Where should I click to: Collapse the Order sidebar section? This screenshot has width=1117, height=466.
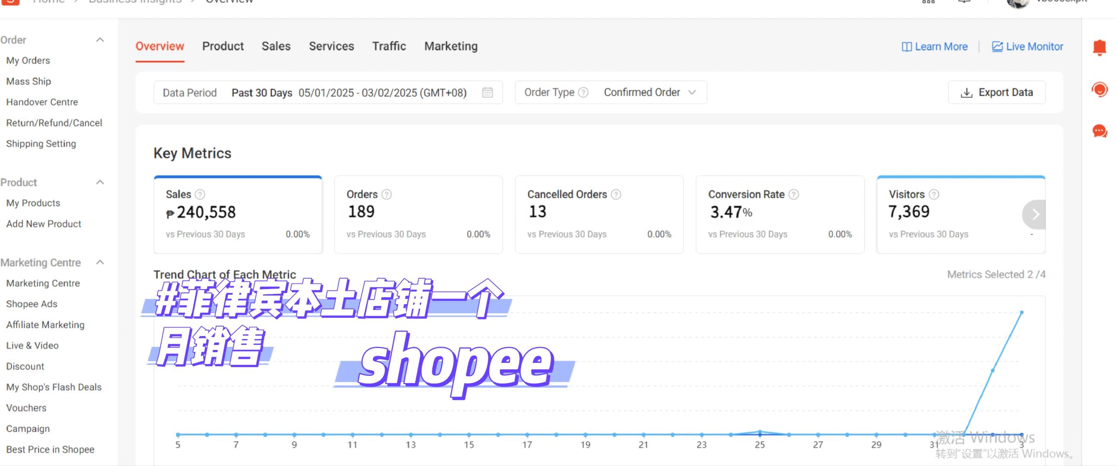click(100, 40)
